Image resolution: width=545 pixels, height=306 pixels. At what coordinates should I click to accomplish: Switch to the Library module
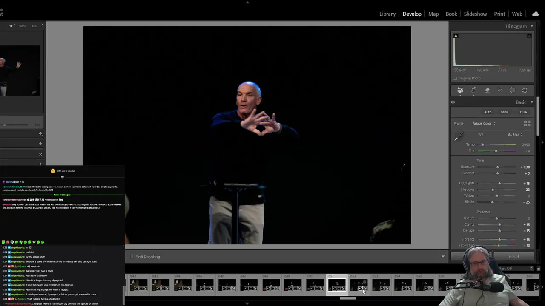point(387,14)
